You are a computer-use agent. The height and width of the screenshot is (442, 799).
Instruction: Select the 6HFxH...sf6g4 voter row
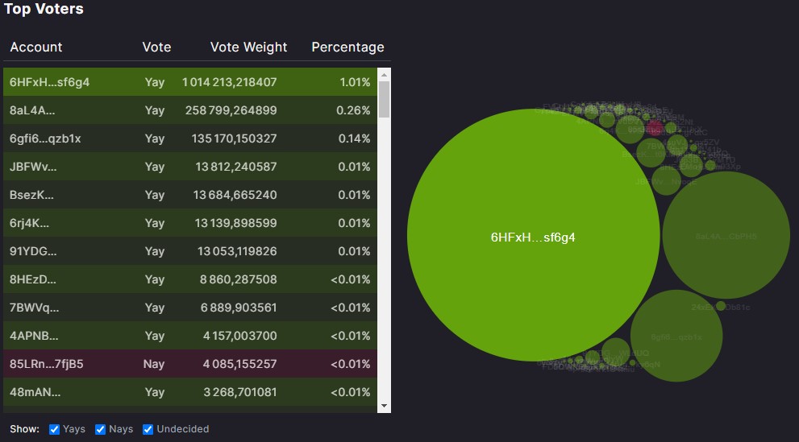pos(189,82)
